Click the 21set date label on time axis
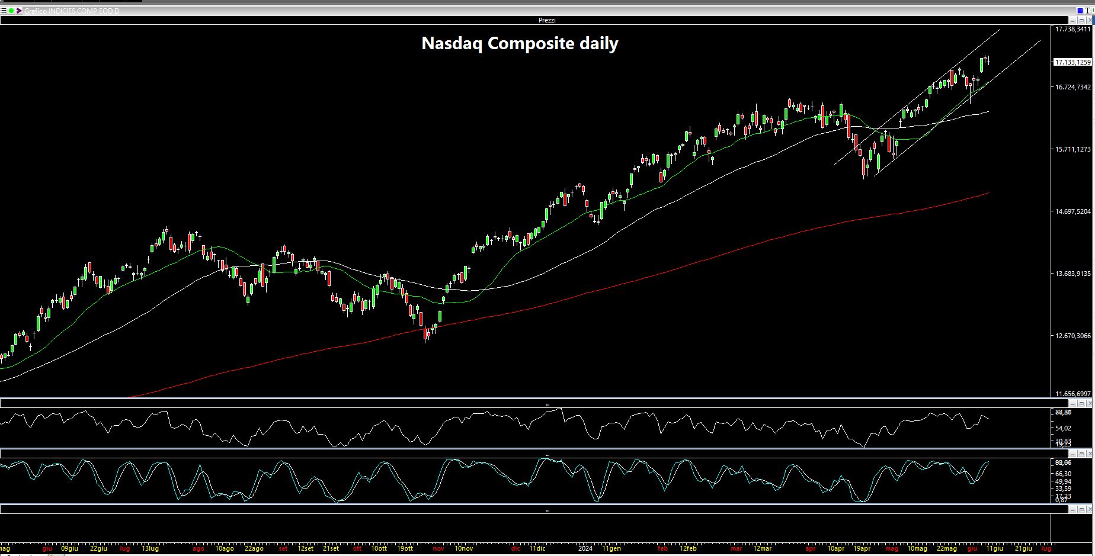The image size is (1095, 556). (331, 548)
